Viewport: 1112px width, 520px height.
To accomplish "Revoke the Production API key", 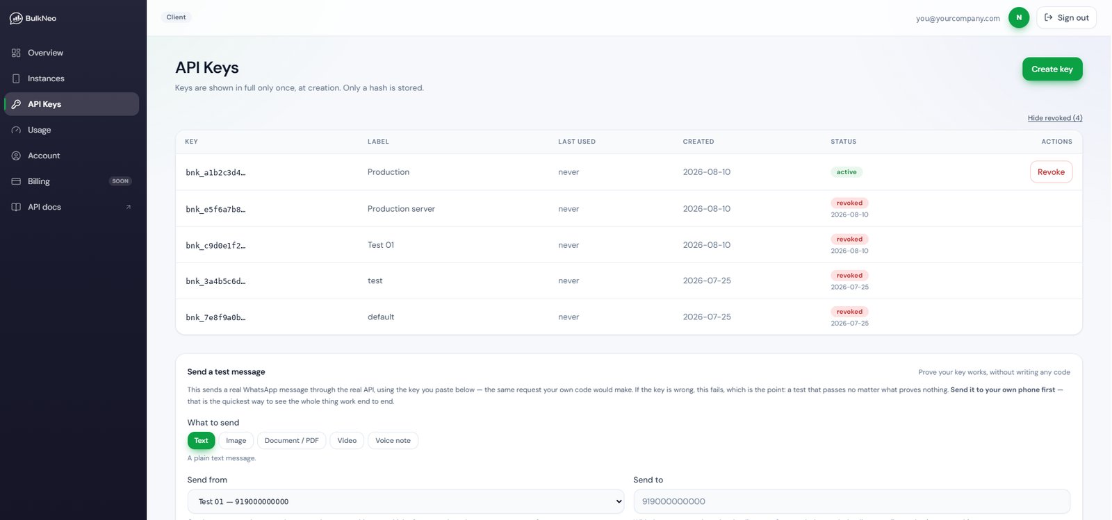I will point(1051,172).
